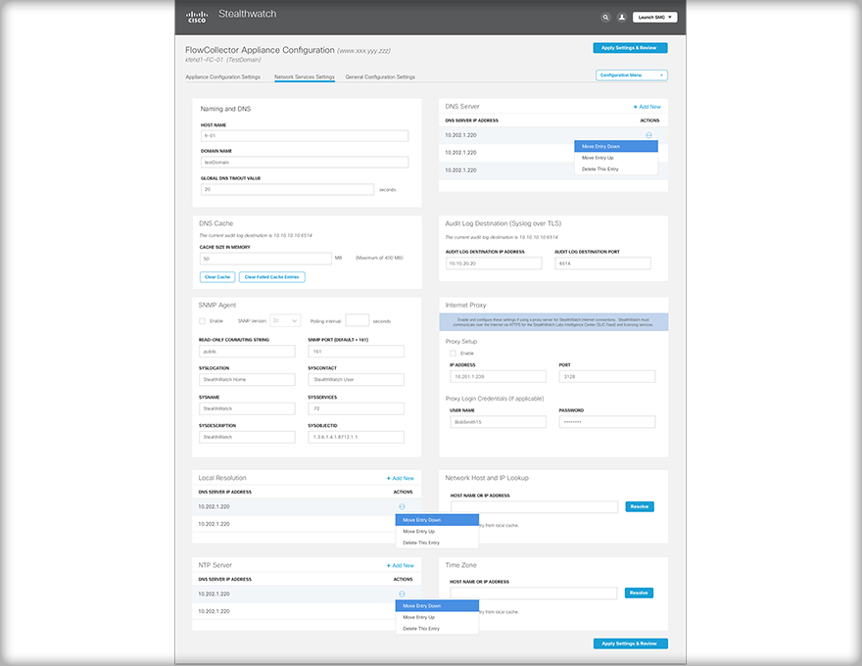Click the SysDescription field
Image resolution: width=862 pixels, height=666 pixels.
[247, 438]
